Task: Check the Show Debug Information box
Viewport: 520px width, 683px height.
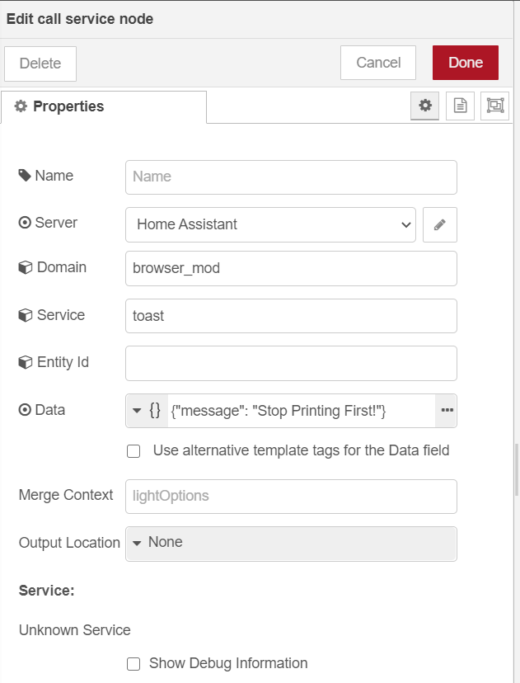Action: 134,663
